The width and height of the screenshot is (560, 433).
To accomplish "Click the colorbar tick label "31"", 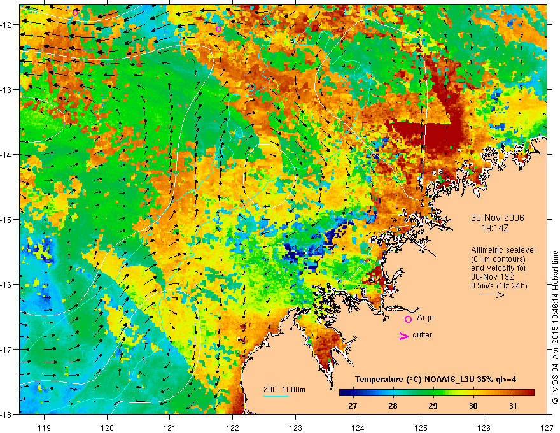I will point(513,406).
